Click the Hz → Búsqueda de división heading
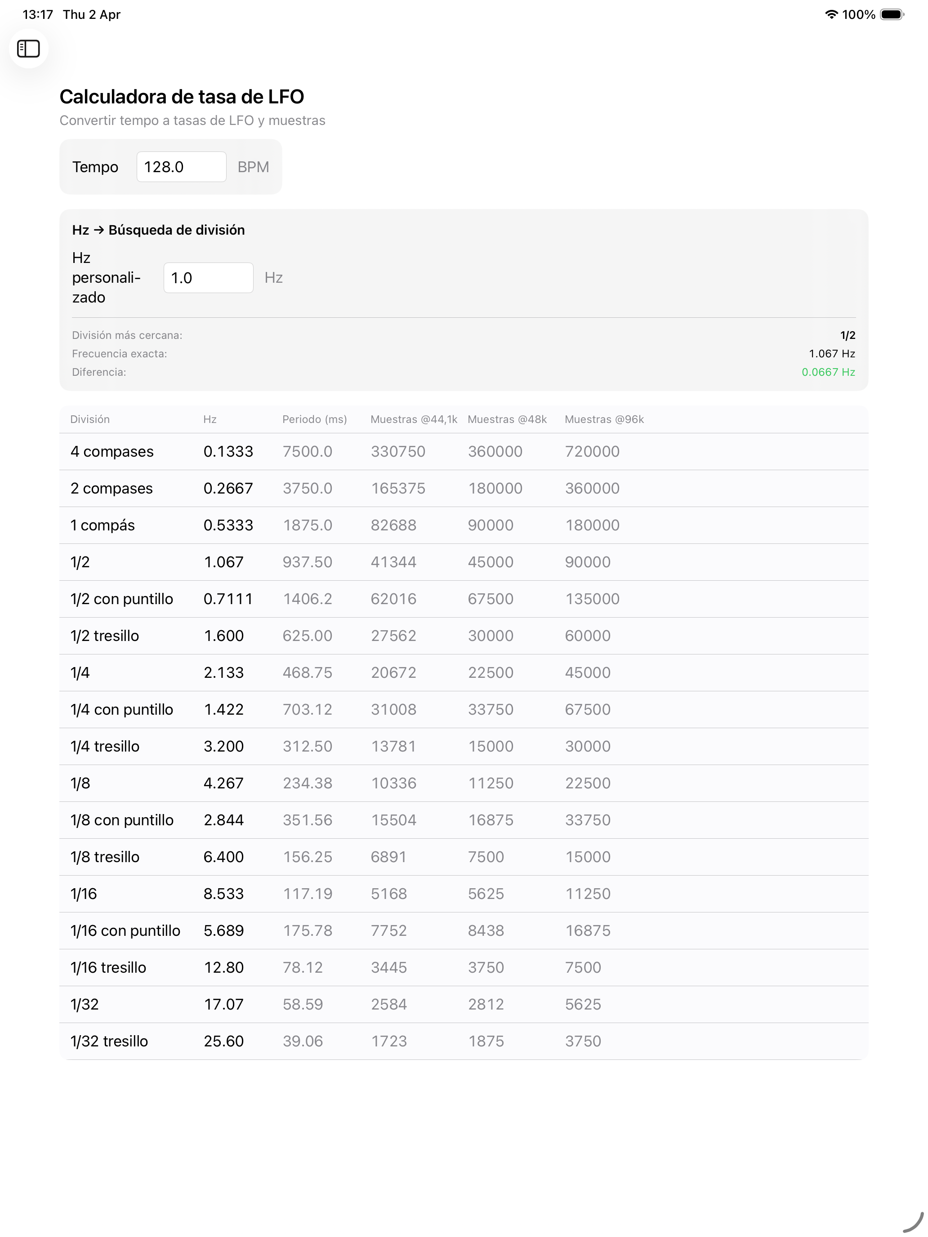 coord(158,230)
